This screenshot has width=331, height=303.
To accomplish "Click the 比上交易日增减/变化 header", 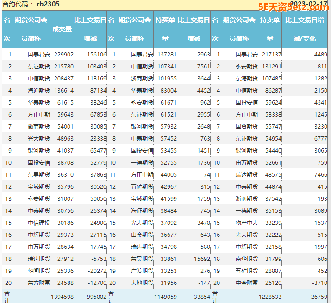I will point(305,29).
